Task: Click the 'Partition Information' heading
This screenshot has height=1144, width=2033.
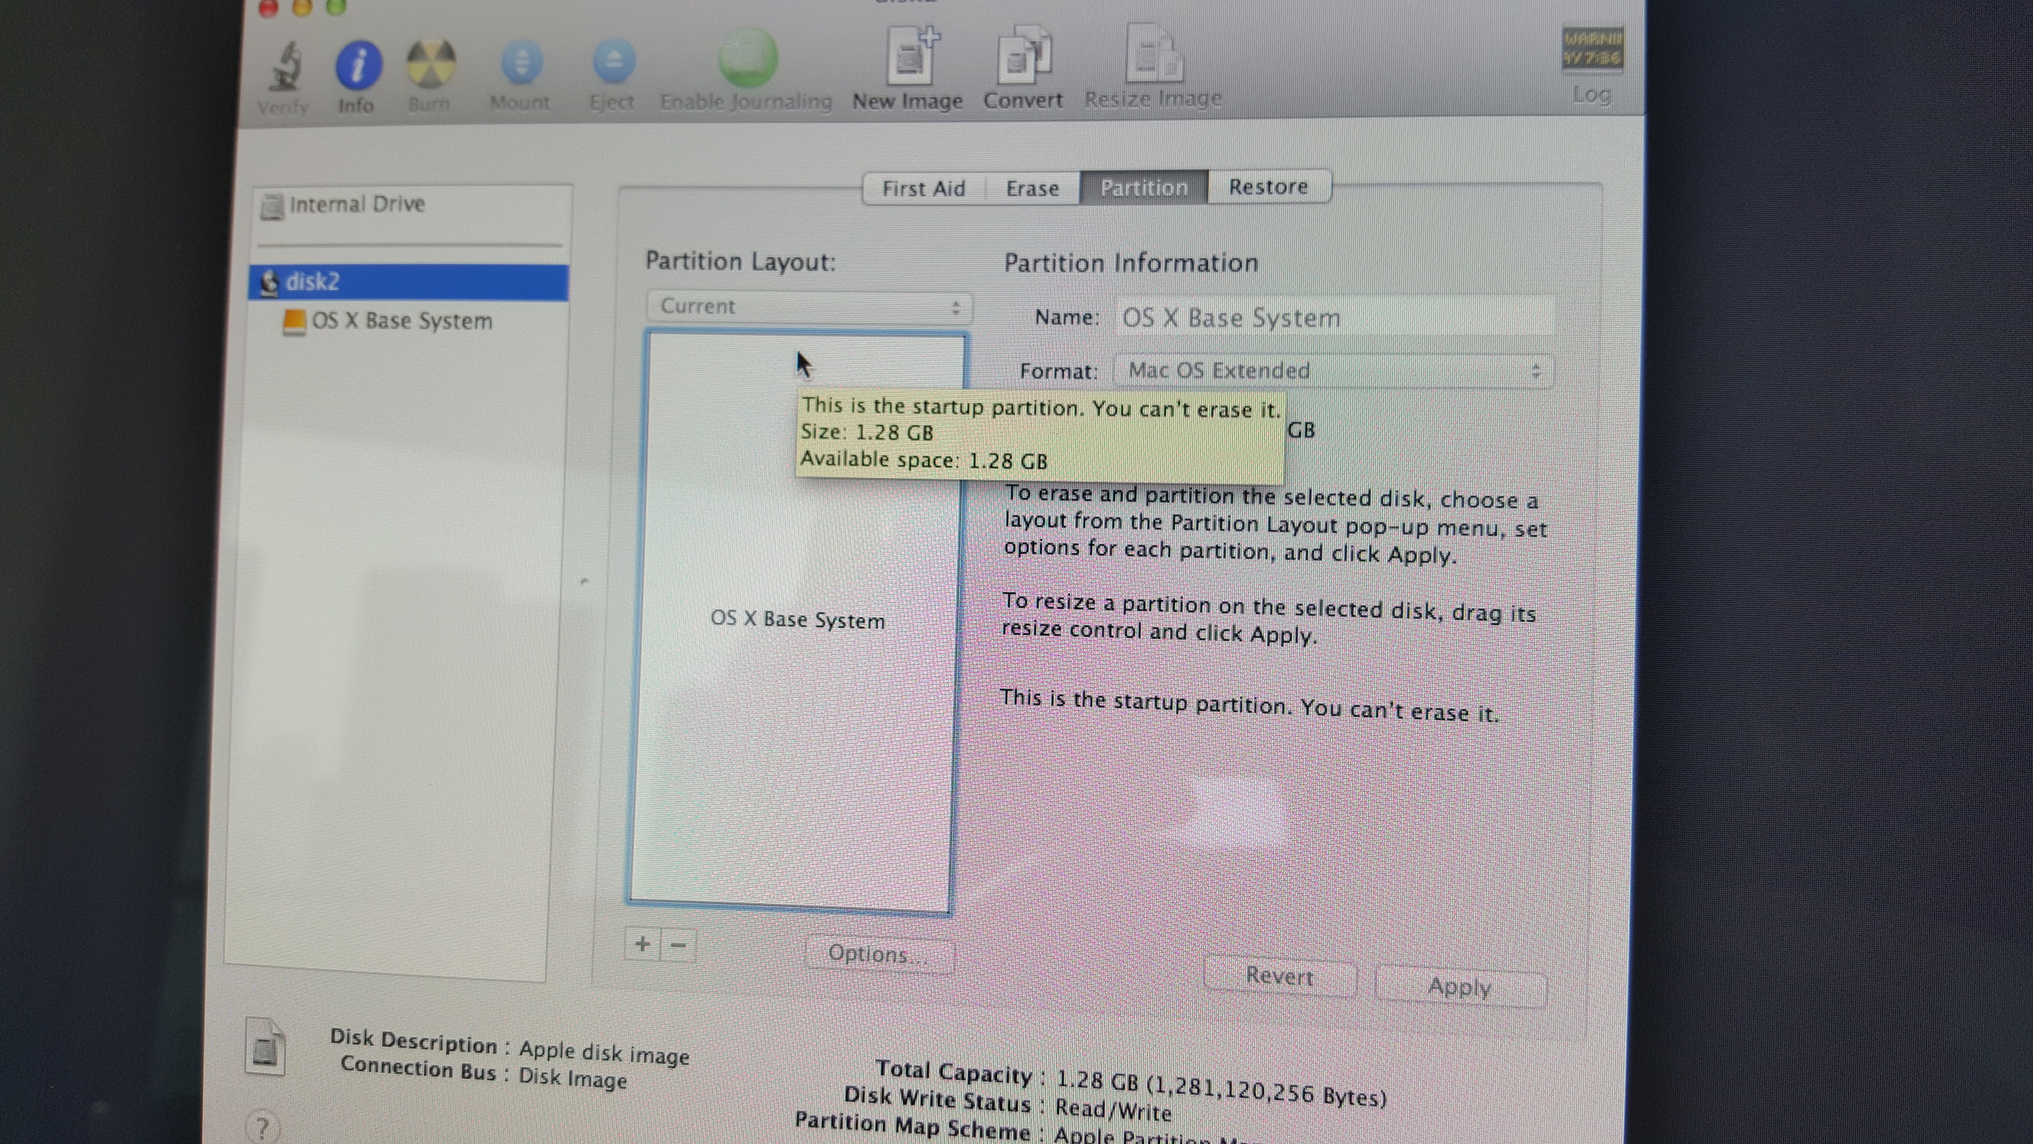Action: pos(1131,263)
